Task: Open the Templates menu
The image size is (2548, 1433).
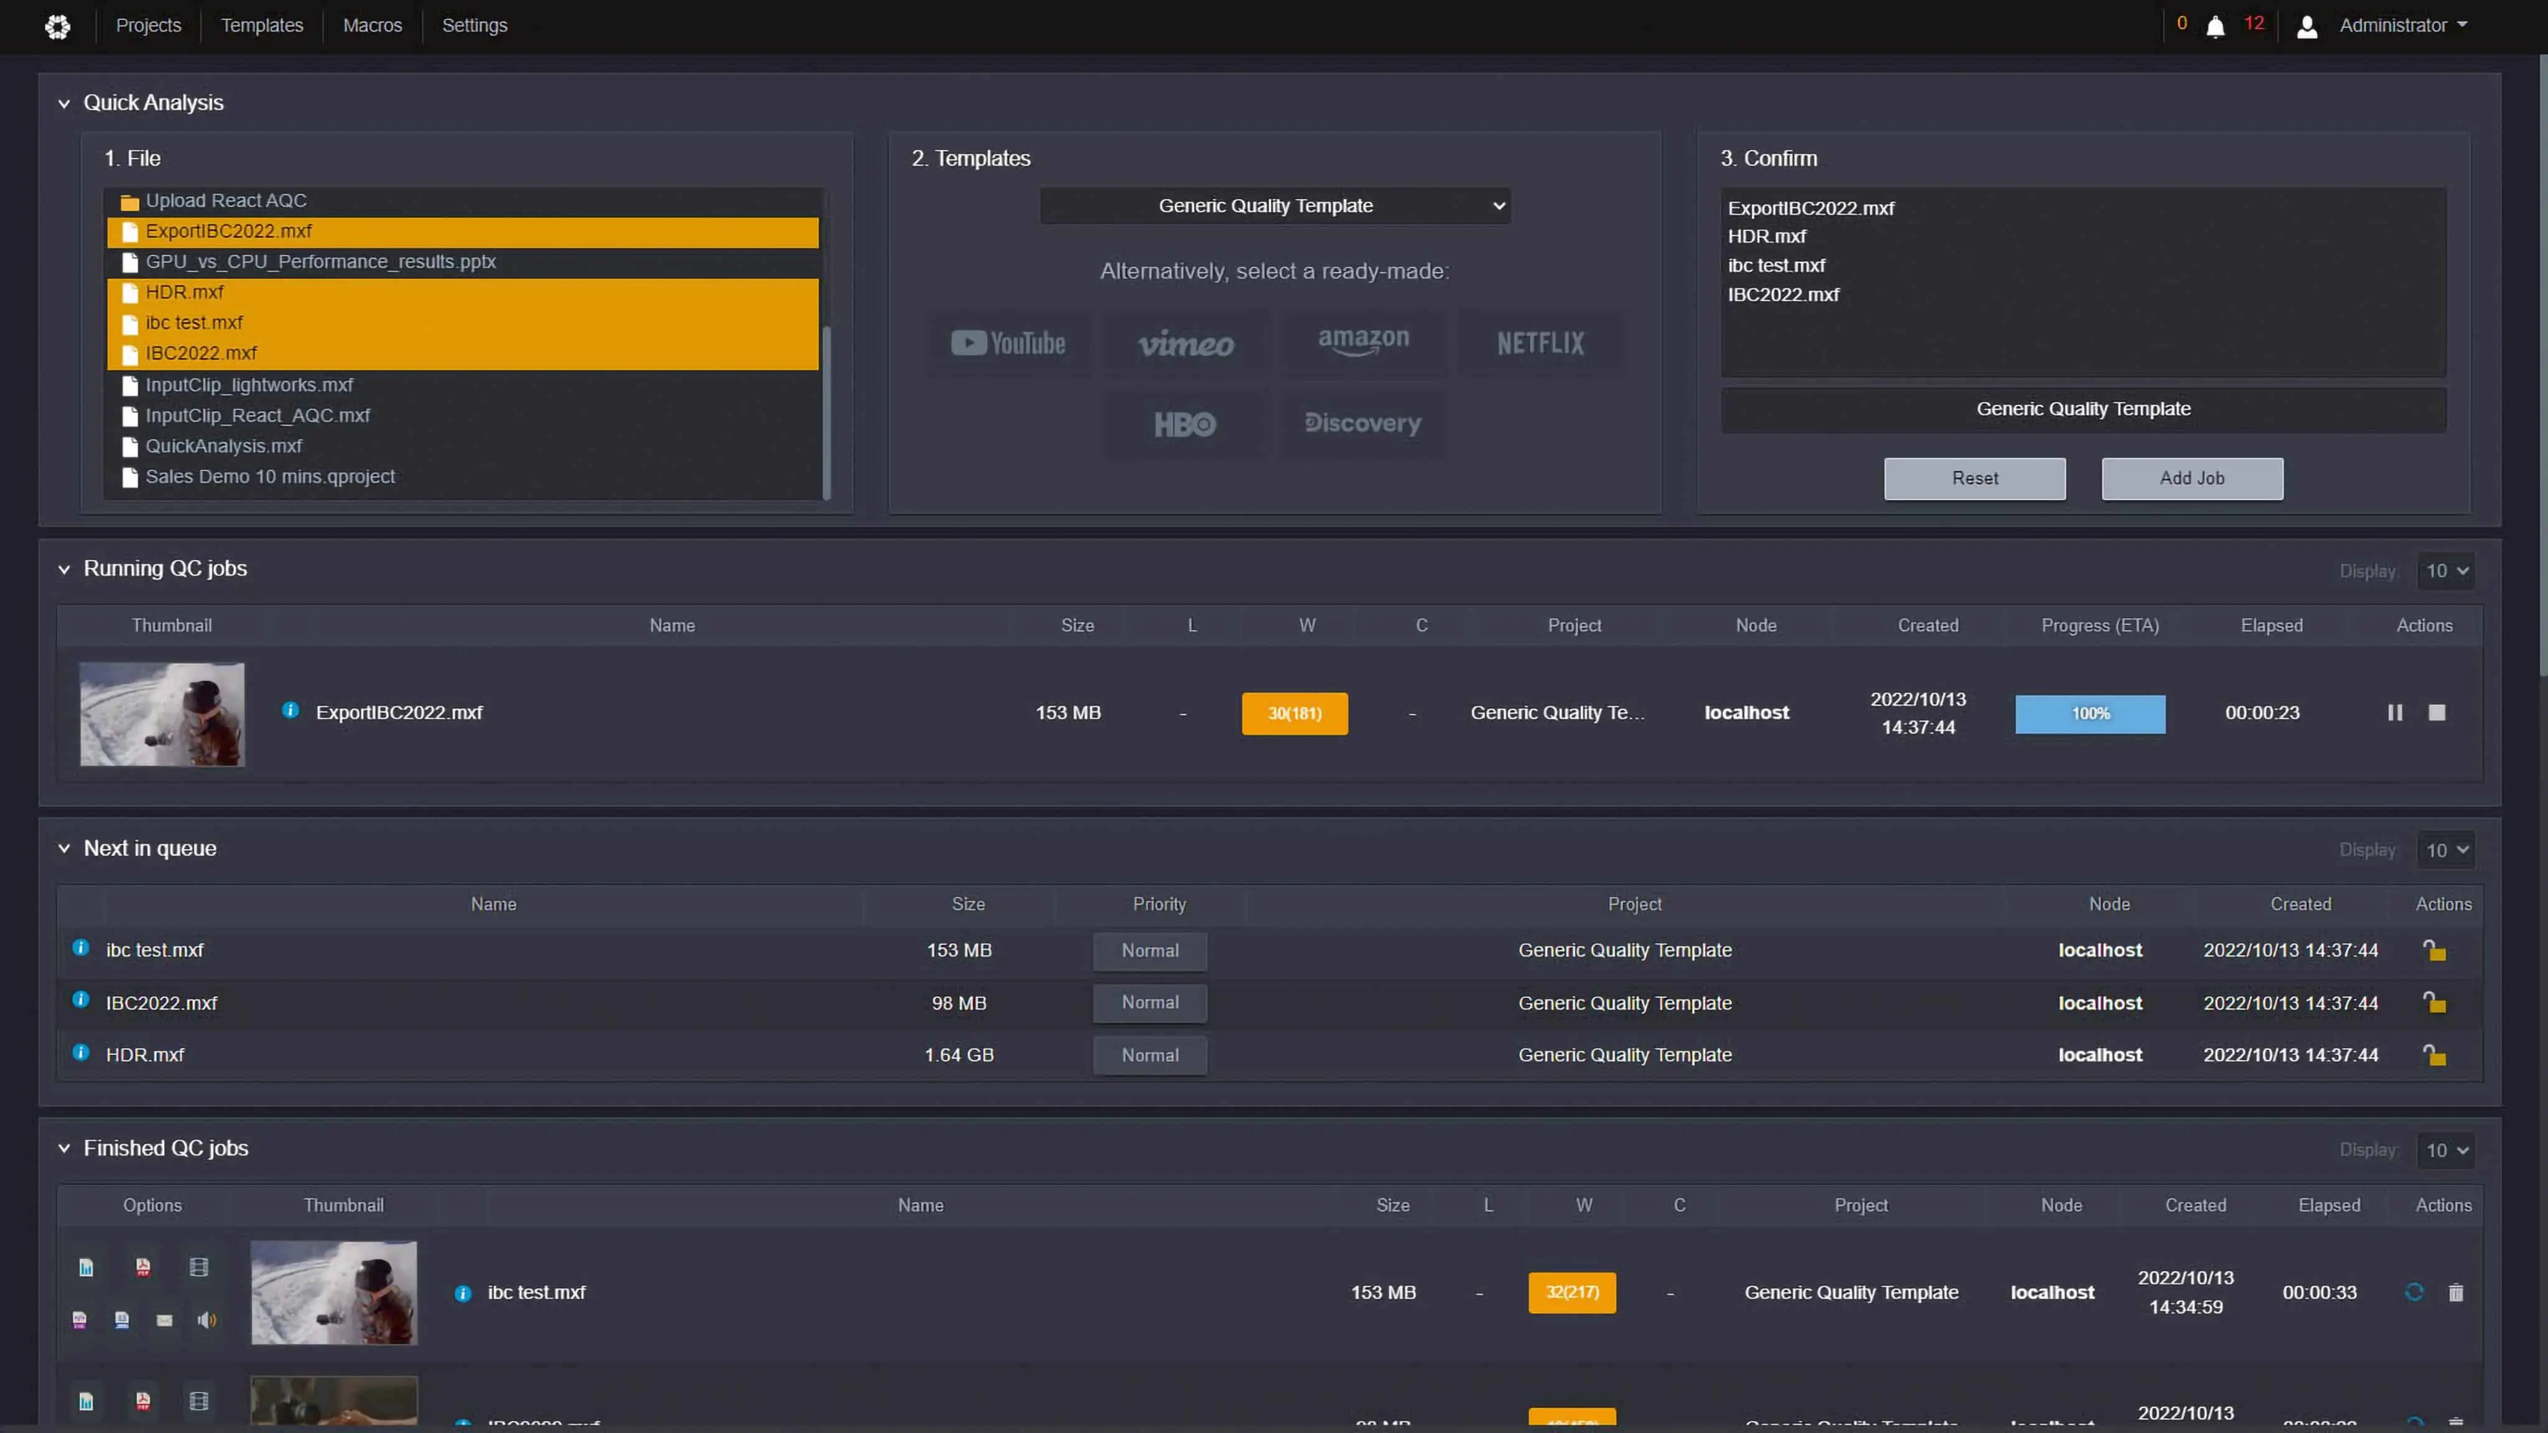Action: (x=262, y=26)
